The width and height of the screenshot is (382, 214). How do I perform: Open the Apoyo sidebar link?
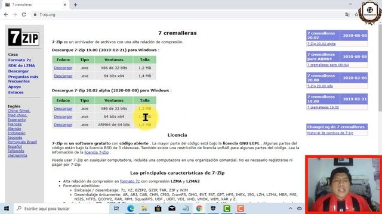click(x=14, y=87)
